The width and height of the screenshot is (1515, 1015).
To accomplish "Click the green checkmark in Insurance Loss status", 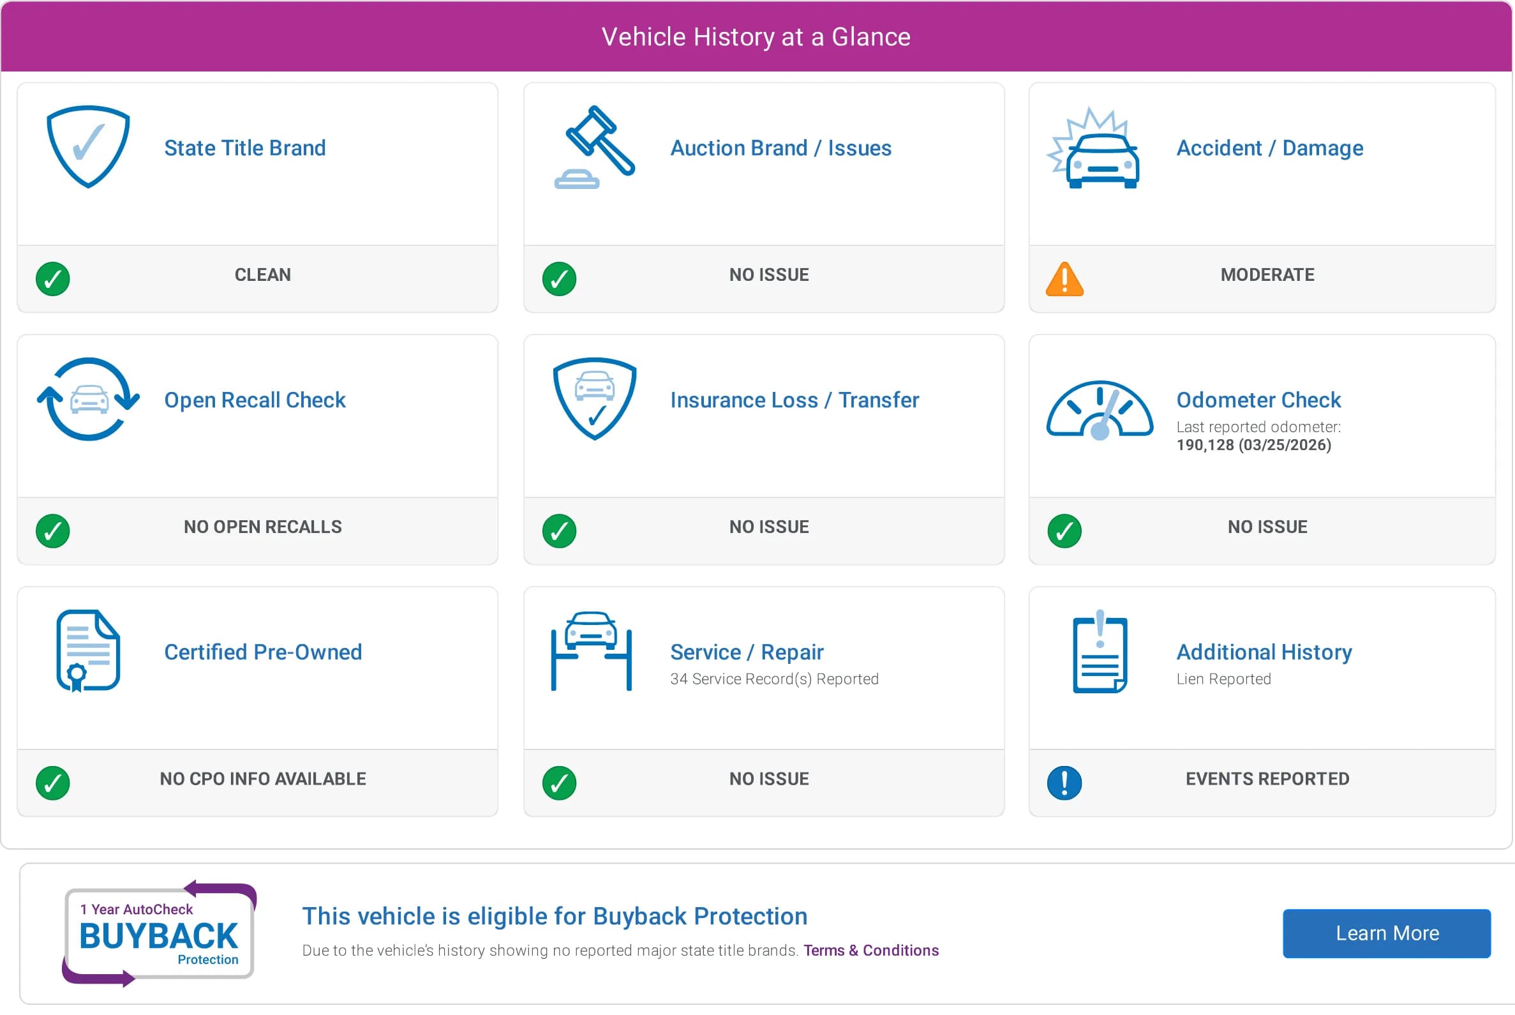I will pyautogui.click(x=559, y=531).
